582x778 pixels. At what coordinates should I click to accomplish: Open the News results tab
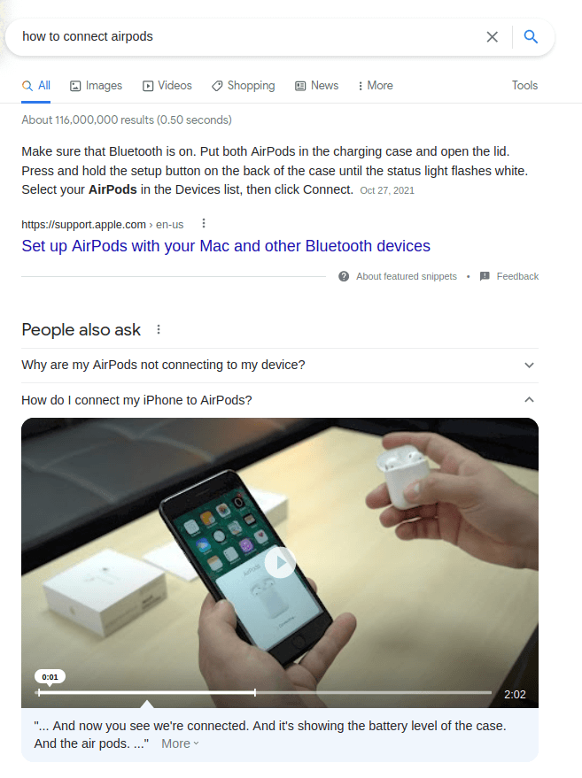click(317, 86)
